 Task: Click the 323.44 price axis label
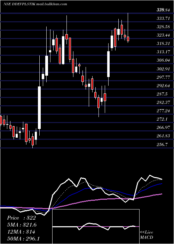163,35
